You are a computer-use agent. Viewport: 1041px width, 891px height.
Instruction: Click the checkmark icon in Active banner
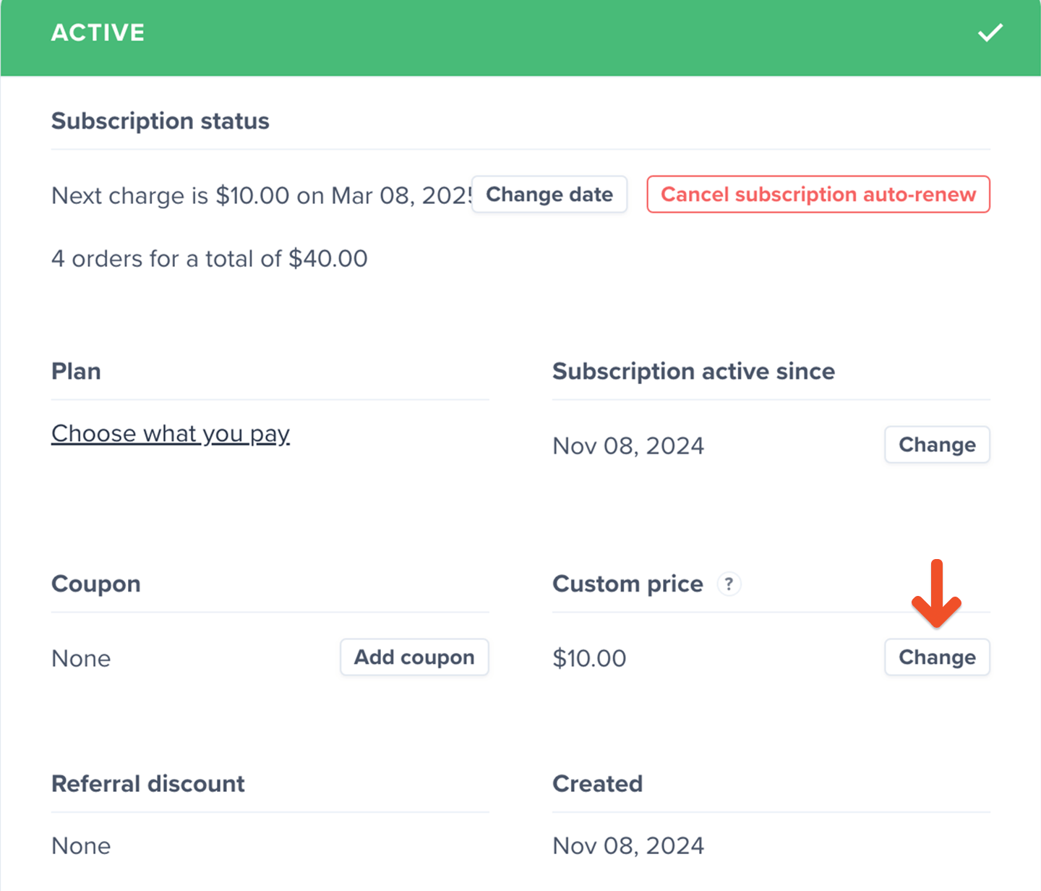tap(990, 33)
